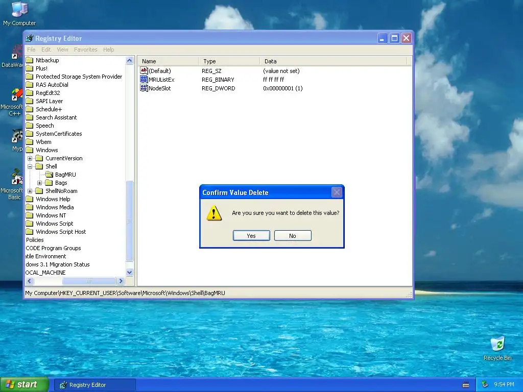Open the Start menu
This screenshot has width=523, height=392.
[x=25, y=385]
